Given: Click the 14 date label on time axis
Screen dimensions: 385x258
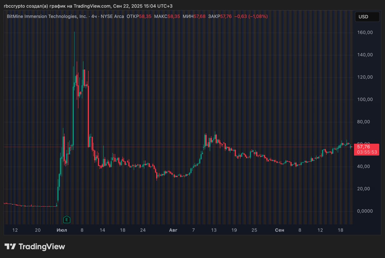Looking at the screenshot, I should 103,230.
